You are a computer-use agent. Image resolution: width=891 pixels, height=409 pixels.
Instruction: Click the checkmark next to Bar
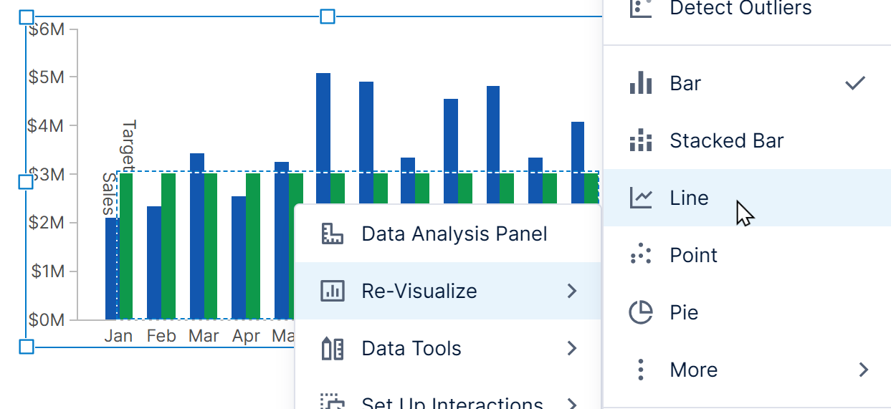tap(854, 83)
